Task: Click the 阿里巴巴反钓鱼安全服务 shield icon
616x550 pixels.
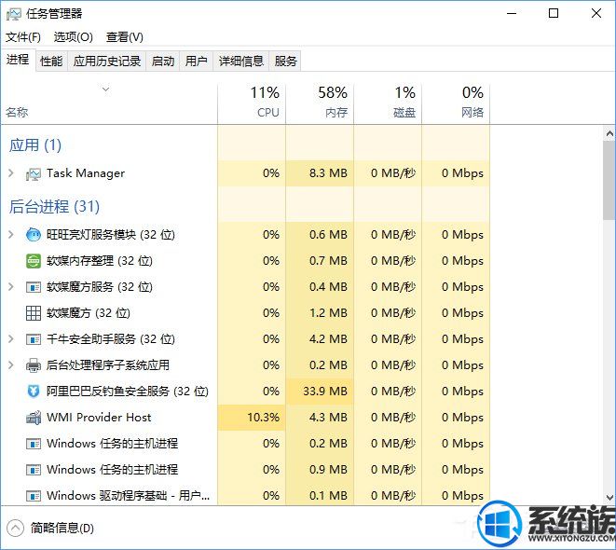Action: click(x=33, y=392)
